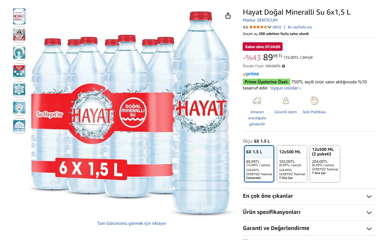Expand the En çok öne çıkanlar section
The image size is (378, 240).
point(310,196)
